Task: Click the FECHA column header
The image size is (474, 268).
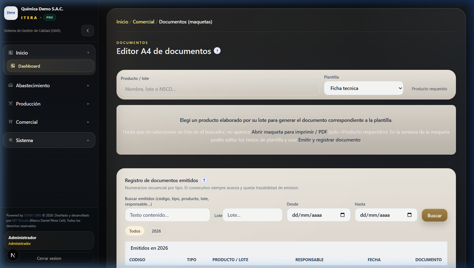Action: click(x=374, y=260)
